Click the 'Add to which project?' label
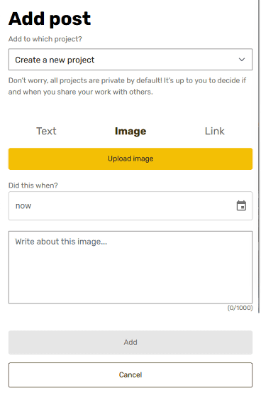The height and width of the screenshot is (398, 261). click(45, 39)
